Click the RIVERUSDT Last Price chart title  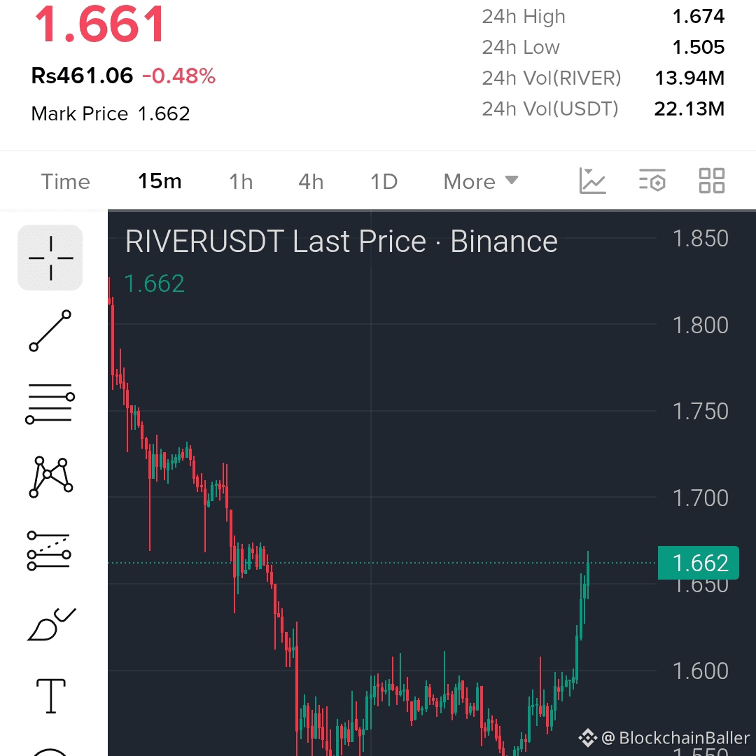342,241
